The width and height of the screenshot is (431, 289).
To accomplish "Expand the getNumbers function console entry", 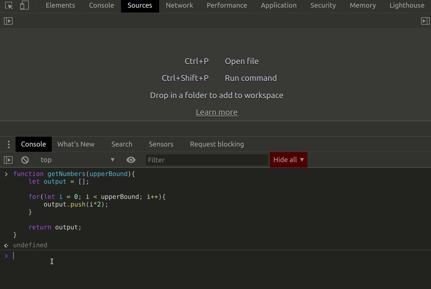I will (x=6, y=174).
